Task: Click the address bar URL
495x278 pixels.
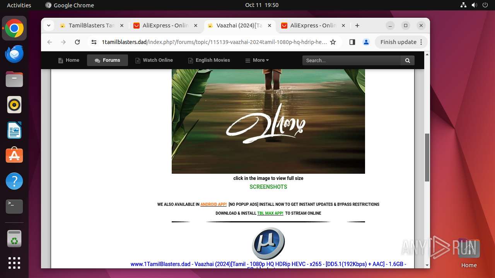Action: [x=214, y=42]
